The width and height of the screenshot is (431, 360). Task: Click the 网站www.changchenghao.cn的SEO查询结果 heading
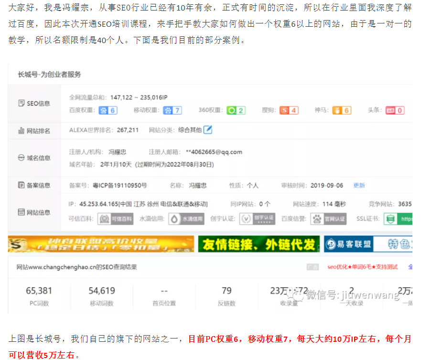(x=76, y=267)
